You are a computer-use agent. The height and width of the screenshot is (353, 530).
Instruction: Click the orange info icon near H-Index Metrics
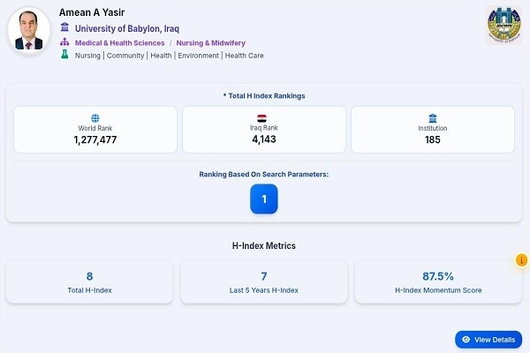(x=521, y=260)
